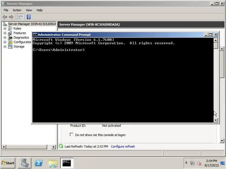Close the Command Prompt window

pyautogui.click(x=216, y=35)
